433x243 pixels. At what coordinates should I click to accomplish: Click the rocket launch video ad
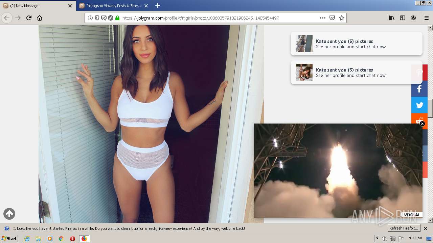click(x=338, y=170)
